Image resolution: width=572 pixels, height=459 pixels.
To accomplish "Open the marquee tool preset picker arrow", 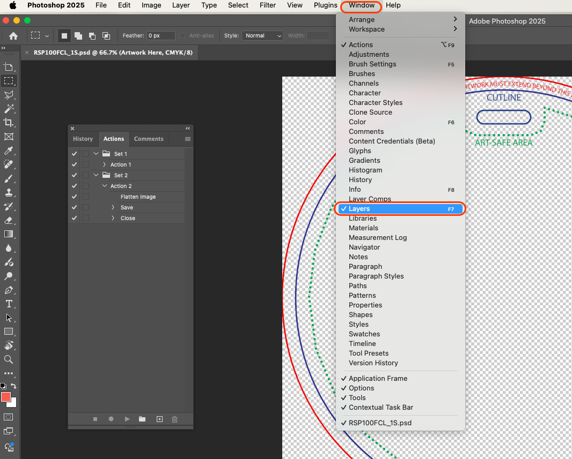I will point(47,36).
